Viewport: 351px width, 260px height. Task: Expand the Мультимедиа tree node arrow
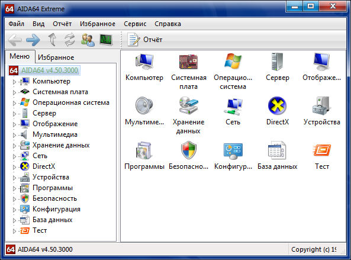point(14,135)
